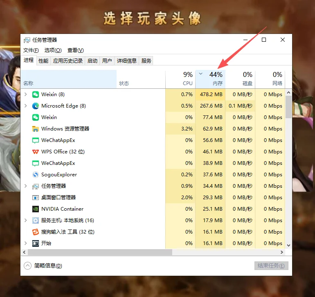The image size is (315, 297).
Task: Collapse to 简略信息 via the circle arrow icon
Action: [x=27, y=265]
